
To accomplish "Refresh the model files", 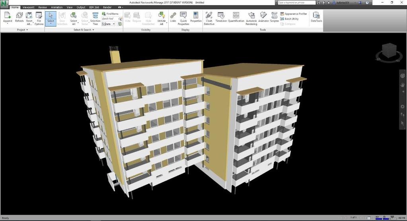I will 19,17.
